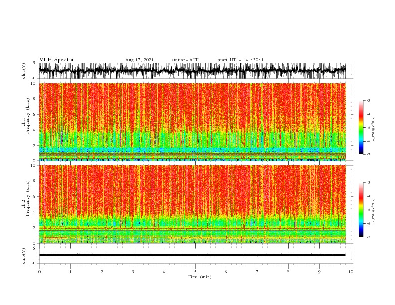Click the ch.2 colorbar 'log(PSD)(V²/Hz)' label
The width and height of the screenshot is (395, 305).
(x=373, y=212)
